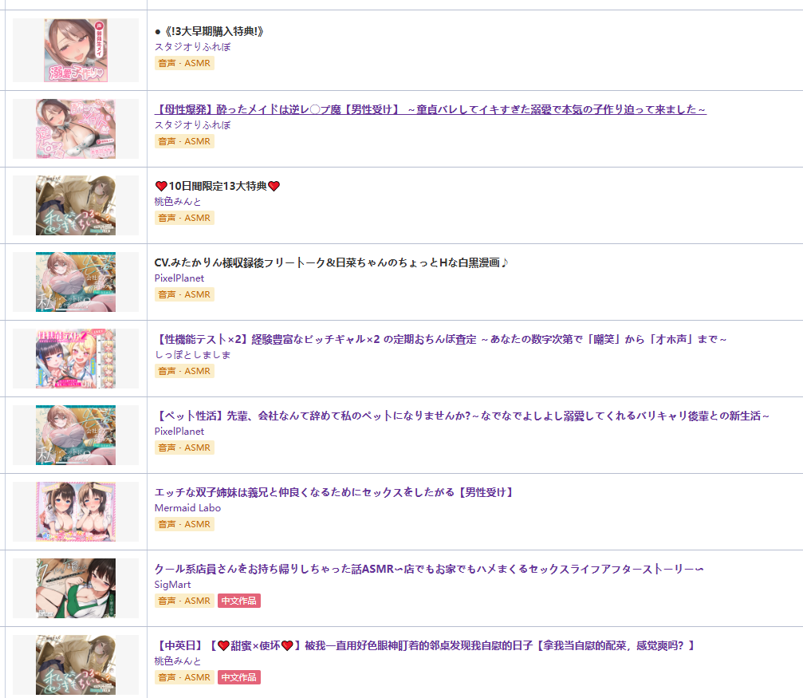This screenshot has height=698, width=803.
Task: Open the title link starting 【ペット性活】
Action: pyautogui.click(x=462, y=416)
